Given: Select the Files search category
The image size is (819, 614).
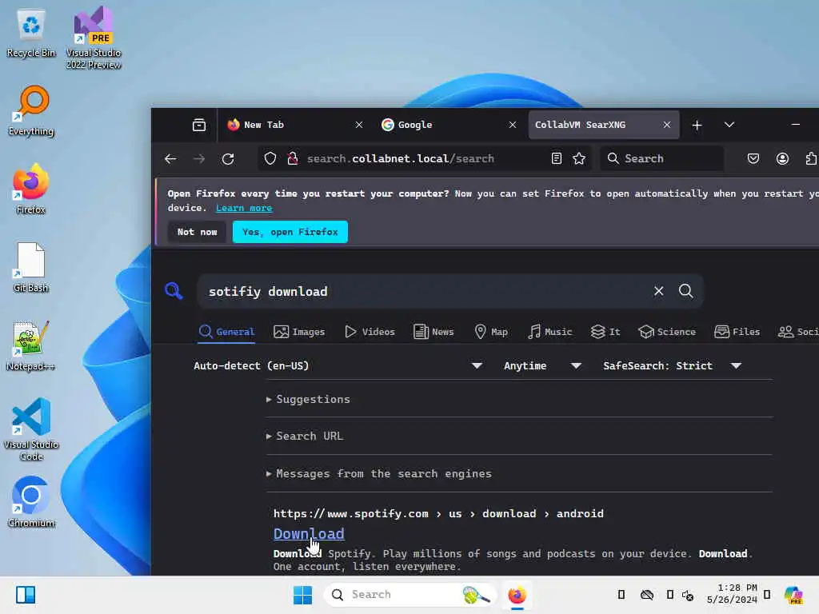Looking at the screenshot, I should 737,332.
